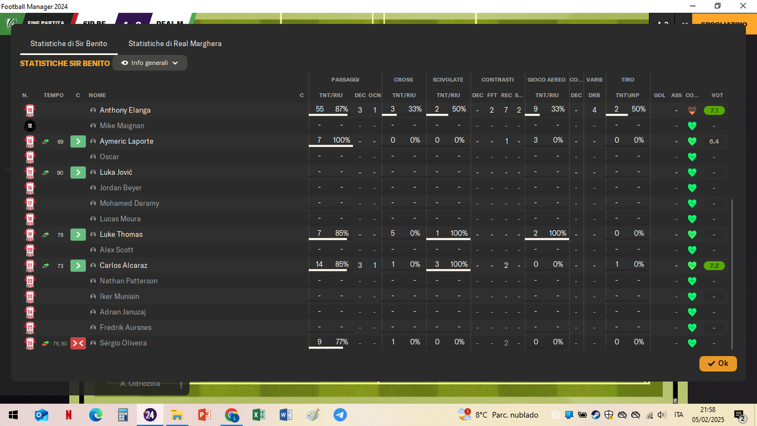757x426 pixels.
Task: Click Anthony Elanga's orange condition heart icon
Action: coord(692,111)
